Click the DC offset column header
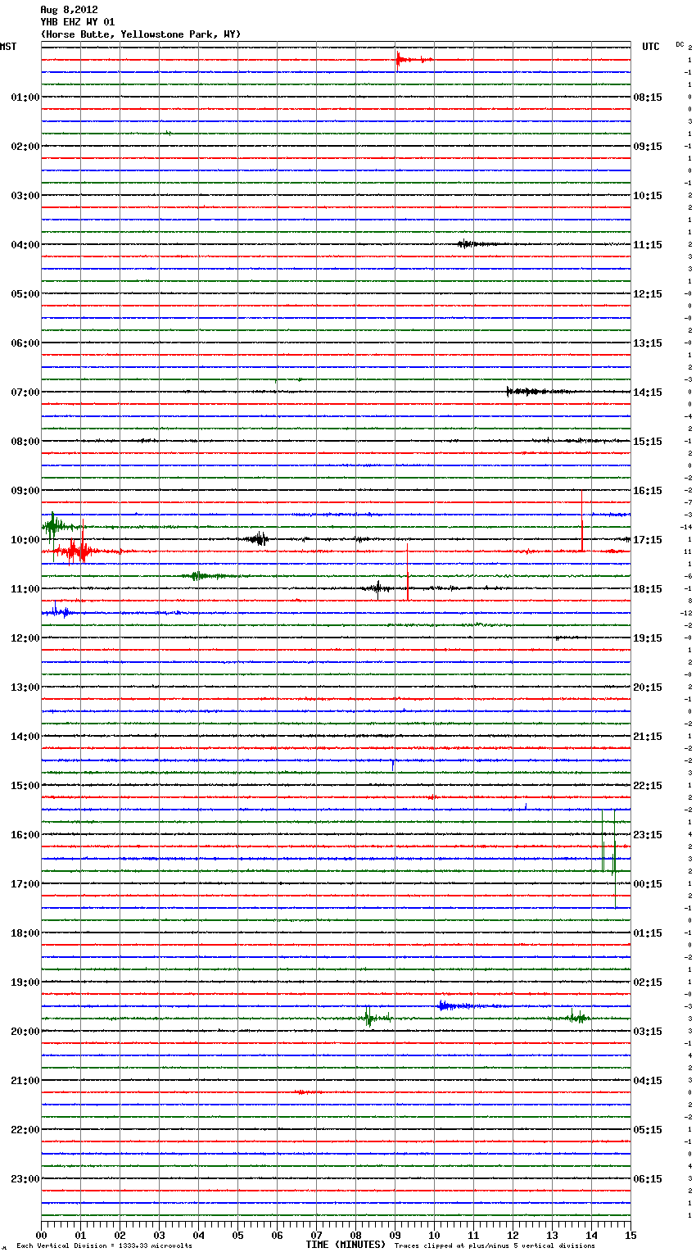Image resolution: width=696 pixels, height=1257 pixels. tap(680, 44)
